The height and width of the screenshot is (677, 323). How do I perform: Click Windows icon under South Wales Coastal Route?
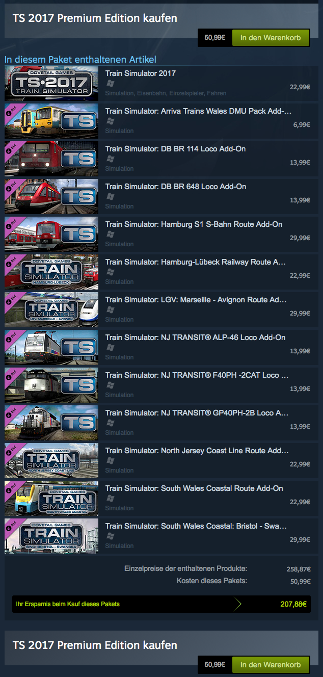point(110,499)
